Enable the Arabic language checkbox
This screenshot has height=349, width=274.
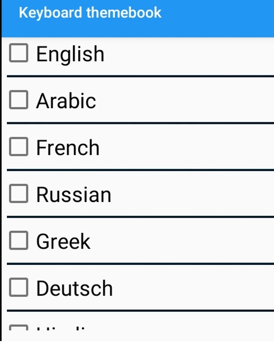pos(19,100)
